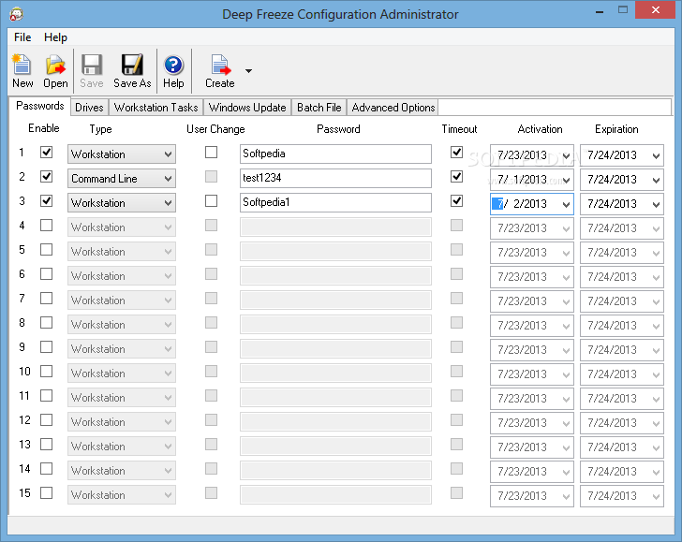Uncheck Timeout checkbox for row 3
This screenshot has height=542, width=682.
(457, 201)
